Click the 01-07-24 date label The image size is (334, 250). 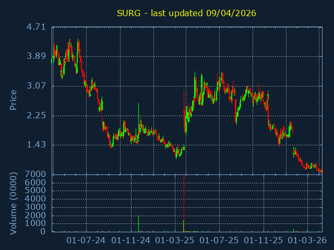pyautogui.click(x=87, y=240)
